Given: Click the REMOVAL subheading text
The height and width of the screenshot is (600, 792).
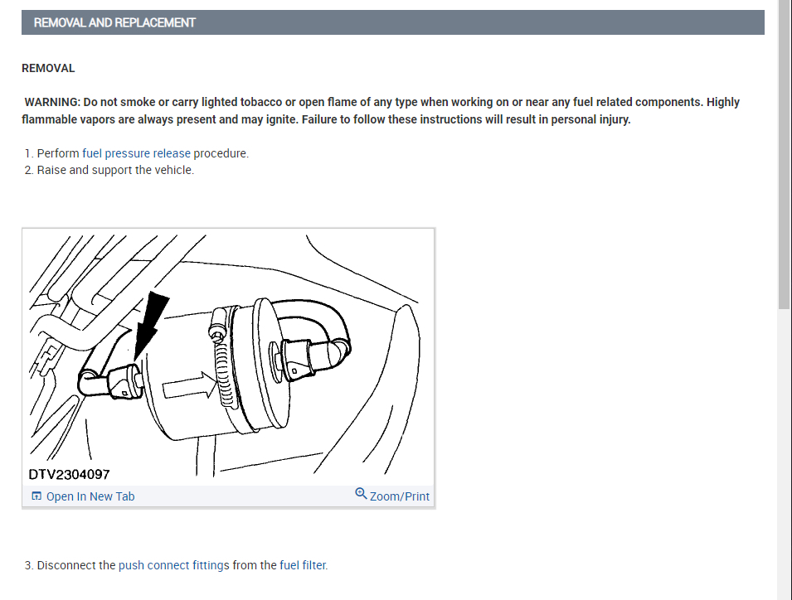Looking at the screenshot, I should pos(48,68).
